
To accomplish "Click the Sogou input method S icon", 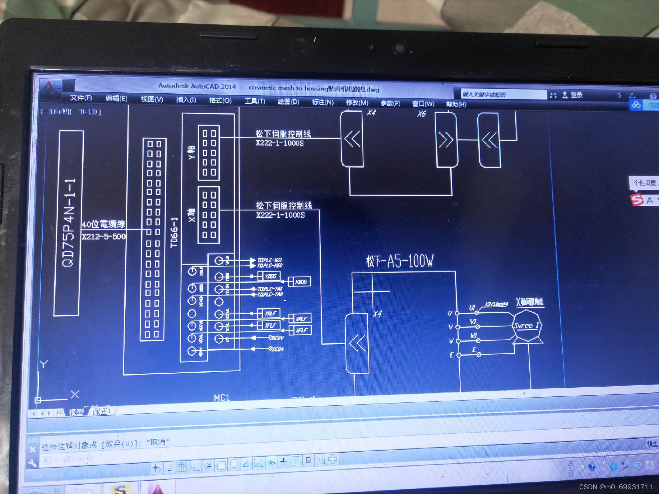I will (637, 200).
